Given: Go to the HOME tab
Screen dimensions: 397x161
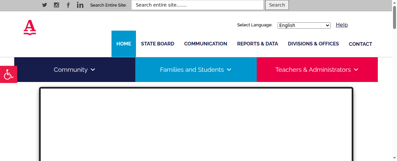Looking at the screenshot, I should point(124,44).
